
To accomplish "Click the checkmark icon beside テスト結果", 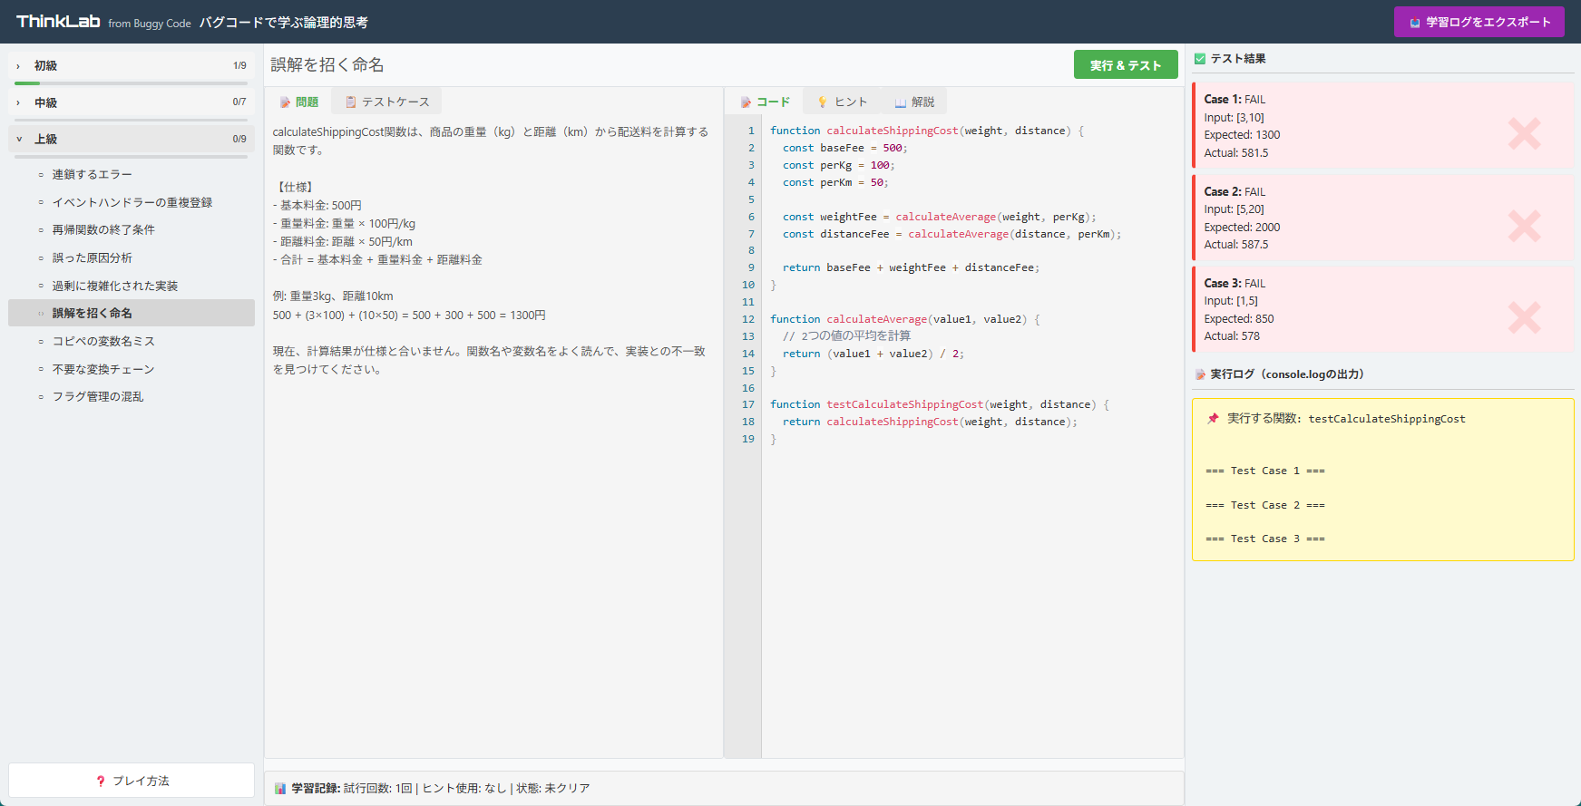I will click(1200, 59).
